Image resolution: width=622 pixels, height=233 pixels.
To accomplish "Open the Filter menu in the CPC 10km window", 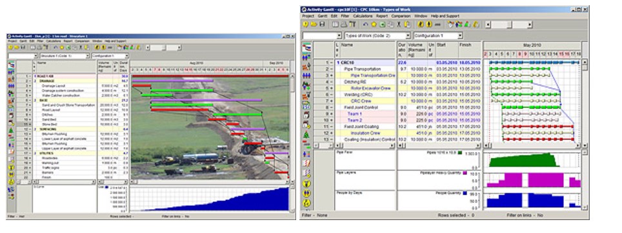I will [345, 16].
